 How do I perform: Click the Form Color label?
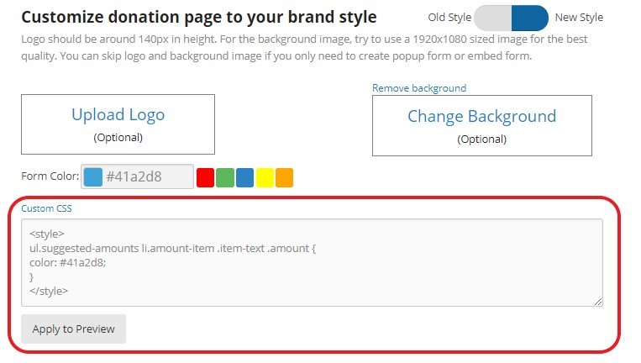click(50, 176)
